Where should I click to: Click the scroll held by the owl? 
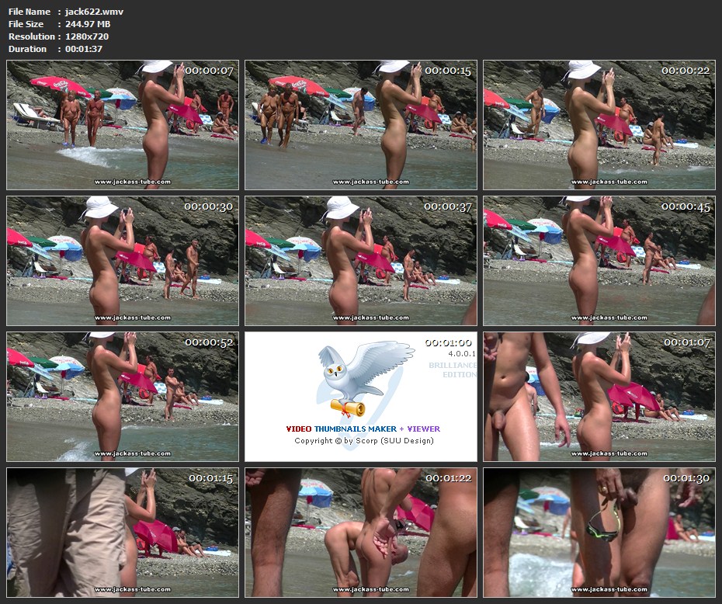347,407
